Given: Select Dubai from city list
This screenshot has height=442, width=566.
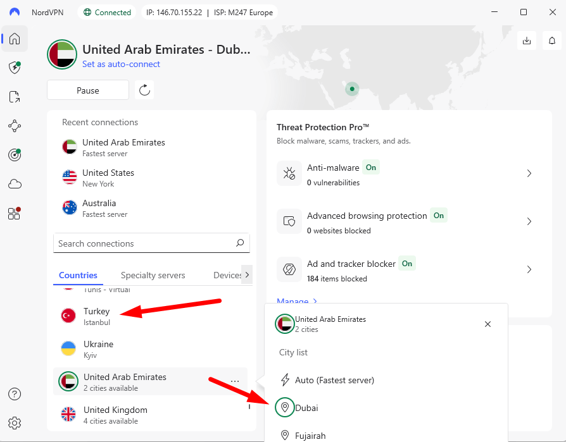Looking at the screenshot, I should coord(306,408).
